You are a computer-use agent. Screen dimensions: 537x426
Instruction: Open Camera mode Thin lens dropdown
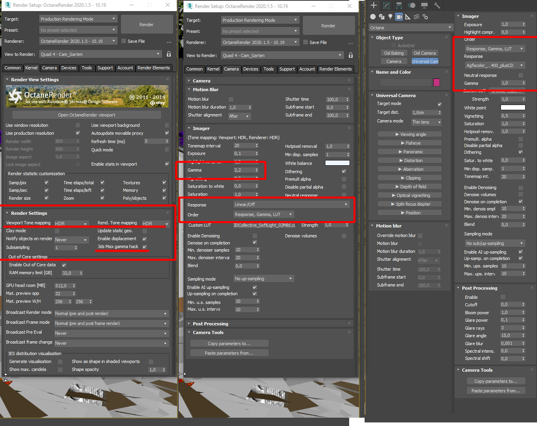point(426,122)
